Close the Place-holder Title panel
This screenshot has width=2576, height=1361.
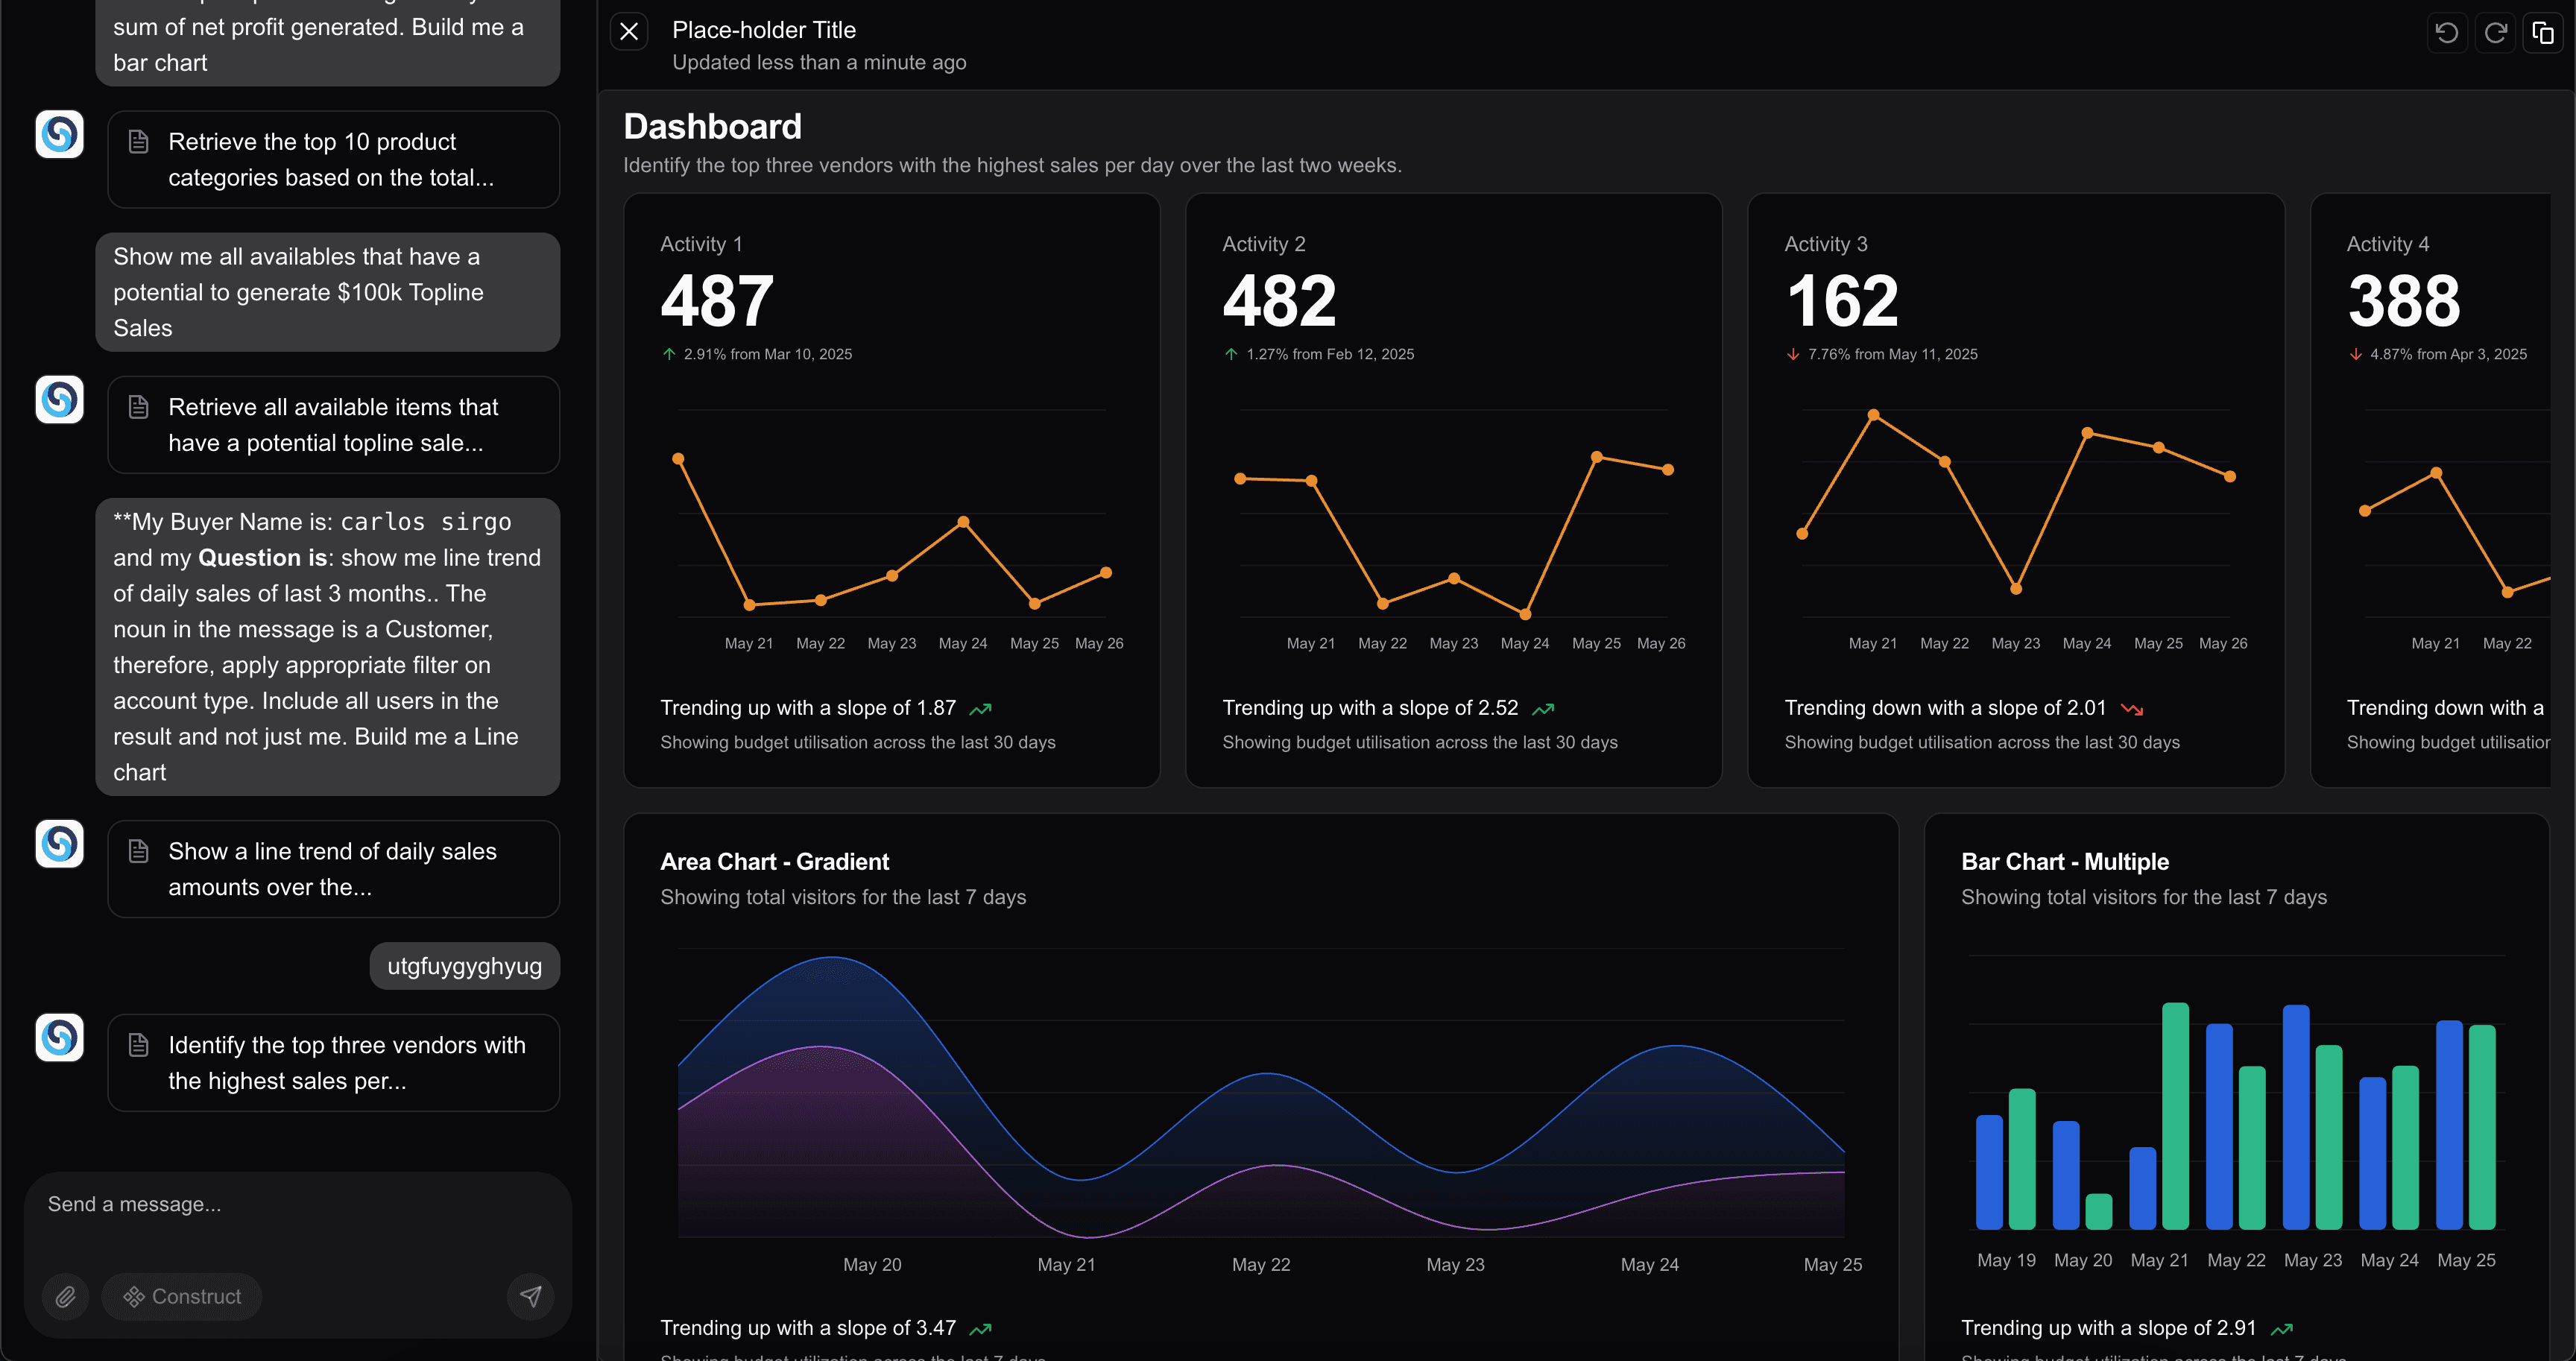629,31
